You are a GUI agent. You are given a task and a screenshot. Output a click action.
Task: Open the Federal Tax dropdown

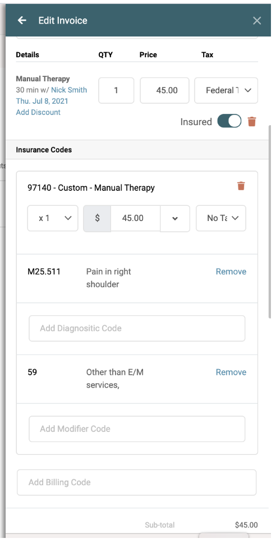[x=226, y=90]
